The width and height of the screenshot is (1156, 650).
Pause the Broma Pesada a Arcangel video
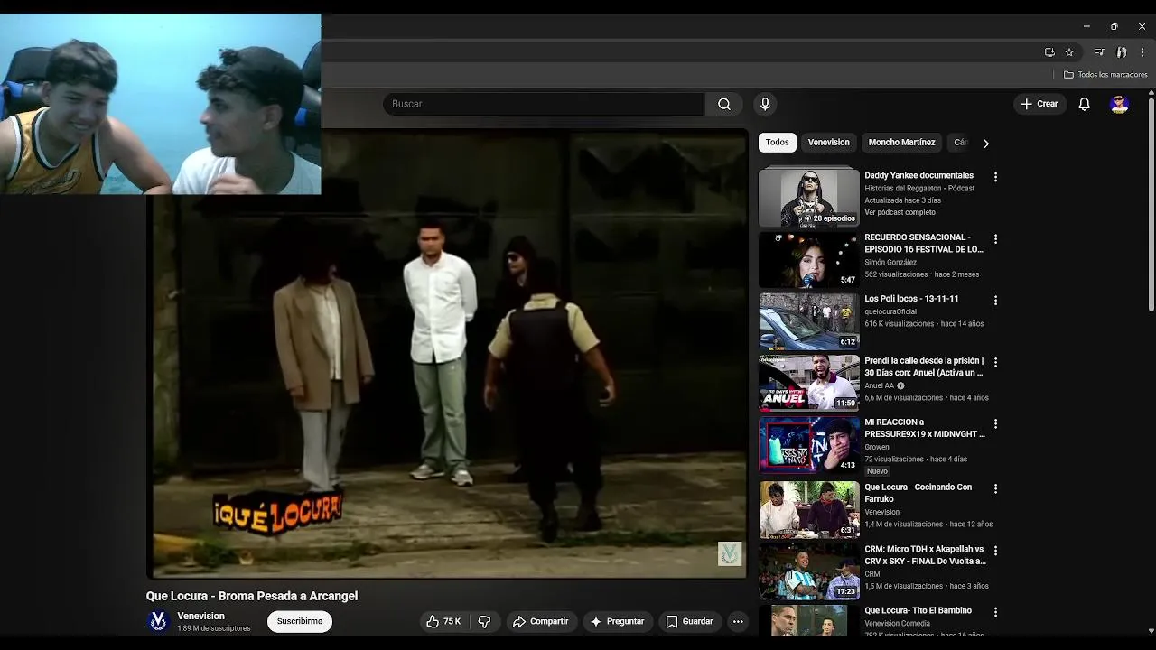coord(448,353)
